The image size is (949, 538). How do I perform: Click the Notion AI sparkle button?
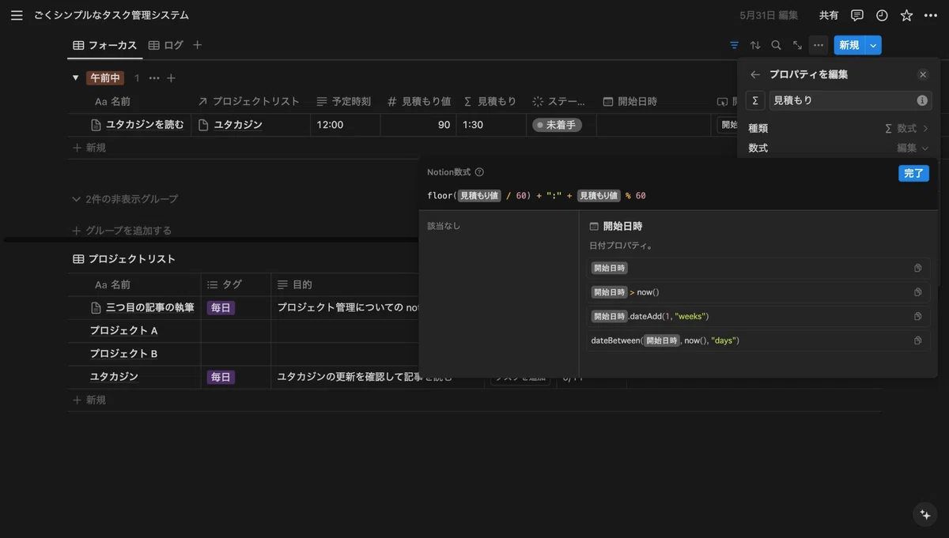pyautogui.click(x=924, y=514)
